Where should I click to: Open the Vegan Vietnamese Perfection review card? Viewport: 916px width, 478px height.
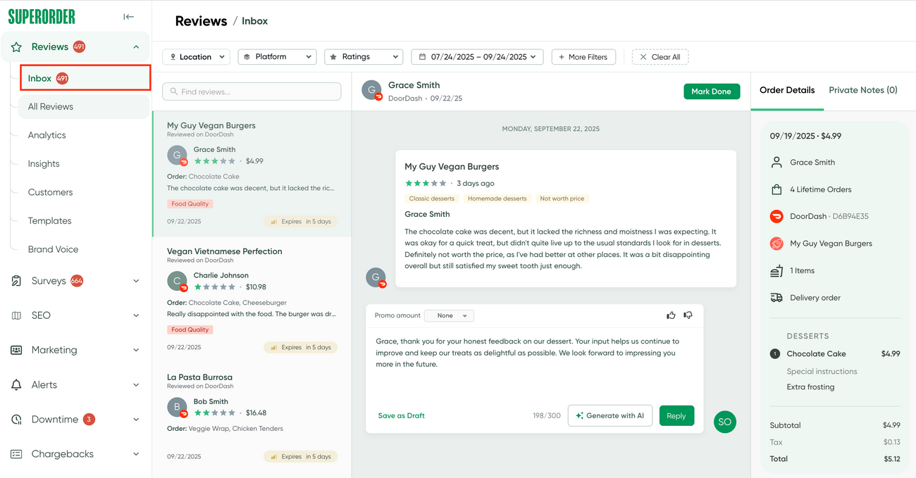[x=252, y=299]
